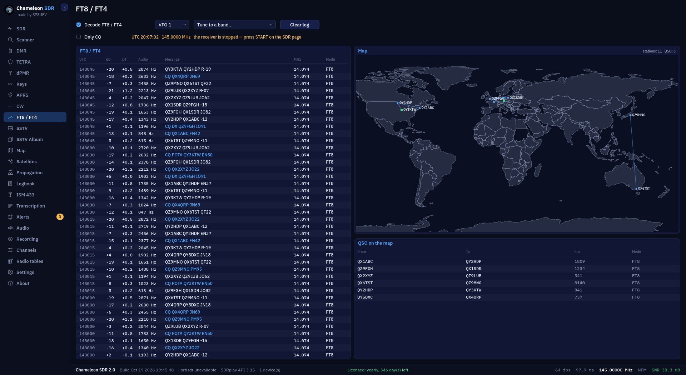The image size is (686, 375).
Task: Open the VFO 1 dropdown
Action: click(x=172, y=25)
